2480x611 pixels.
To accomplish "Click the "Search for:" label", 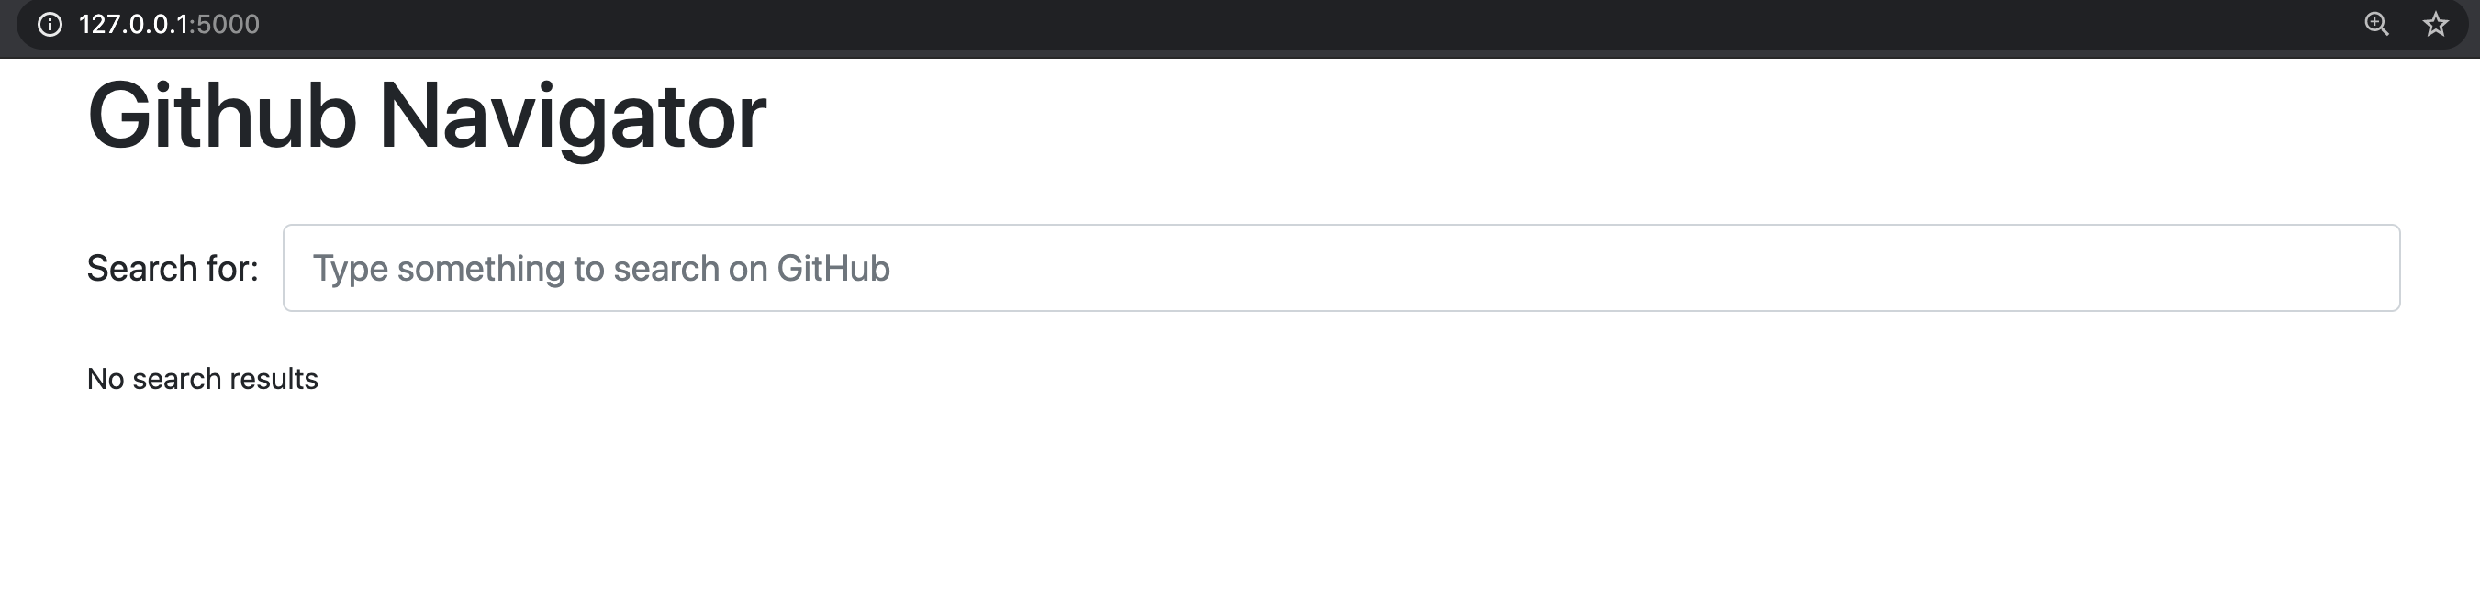I will pos(173,269).
